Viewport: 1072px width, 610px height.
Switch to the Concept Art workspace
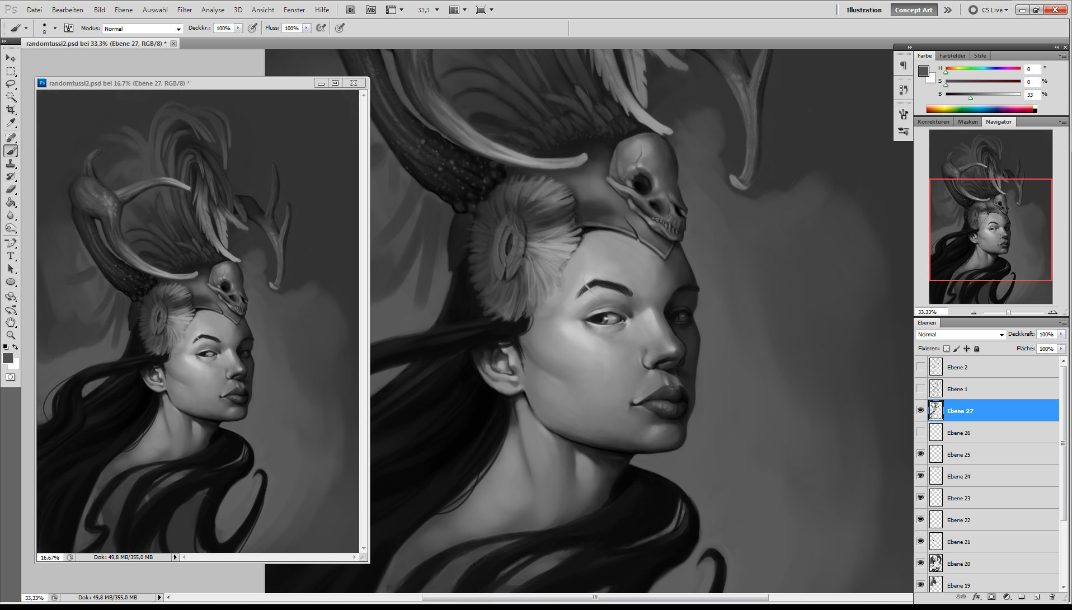(x=913, y=10)
